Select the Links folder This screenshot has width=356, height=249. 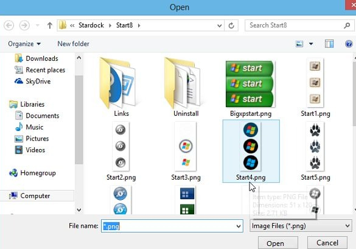pos(121,87)
